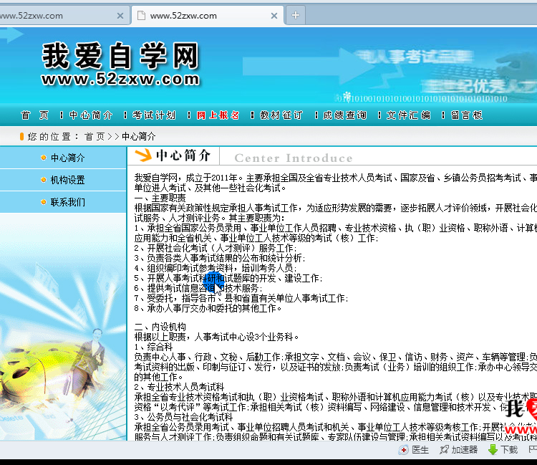537x465 pixels.
Task: Click the 首页 breadcrumb link
Action: pyautogui.click(x=95, y=137)
